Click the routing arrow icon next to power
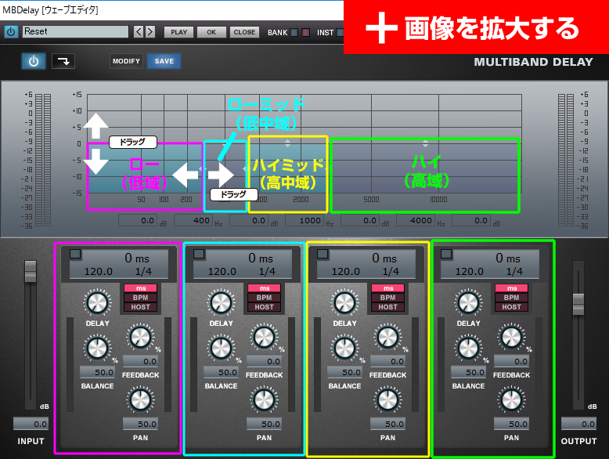This screenshot has width=609, height=459. (x=63, y=61)
